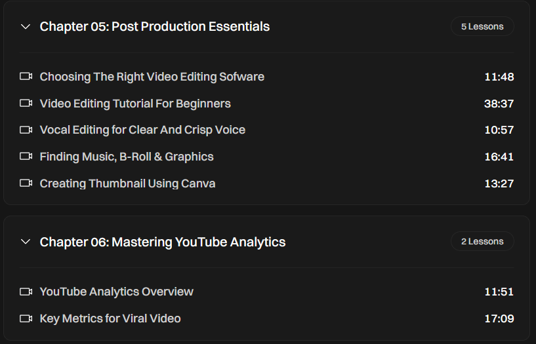
Task: Click video icon beside Video Editing Tutorial For Beginners
Action: pyautogui.click(x=26, y=104)
